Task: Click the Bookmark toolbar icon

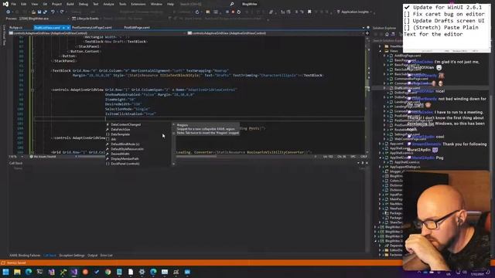Action: click(309, 12)
